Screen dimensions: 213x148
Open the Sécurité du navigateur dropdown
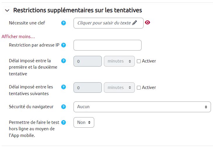(142, 107)
